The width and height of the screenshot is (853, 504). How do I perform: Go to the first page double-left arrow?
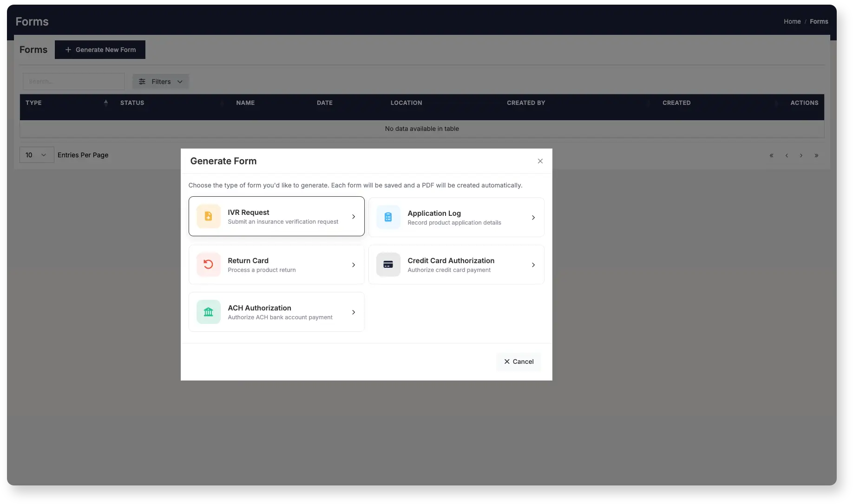pos(771,155)
